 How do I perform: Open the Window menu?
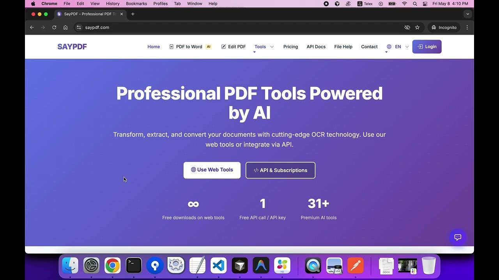pos(195,3)
